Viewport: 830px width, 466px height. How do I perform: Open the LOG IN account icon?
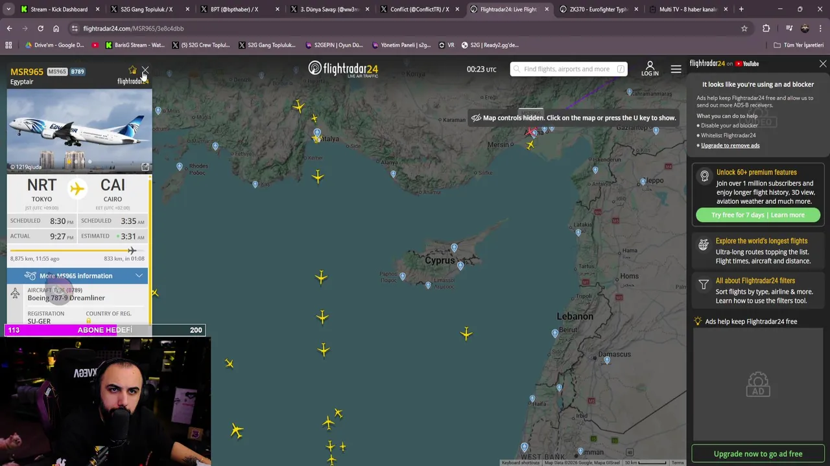[650, 69]
